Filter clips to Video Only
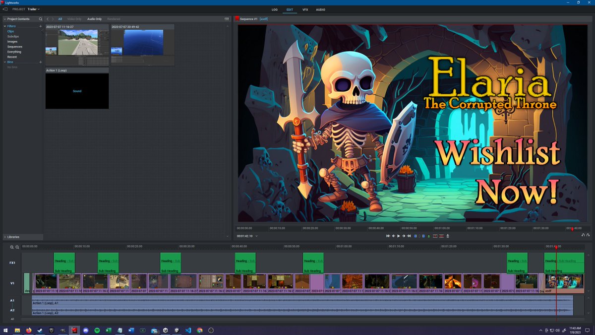The width and height of the screenshot is (595, 335). pyautogui.click(x=74, y=19)
